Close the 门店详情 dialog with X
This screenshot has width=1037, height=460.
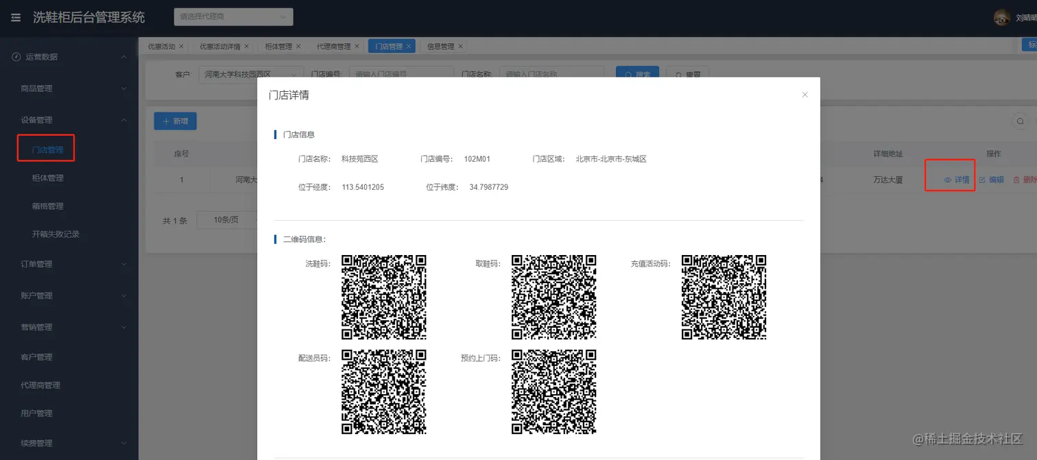click(805, 95)
